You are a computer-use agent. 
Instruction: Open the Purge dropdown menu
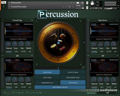(80, 6)
